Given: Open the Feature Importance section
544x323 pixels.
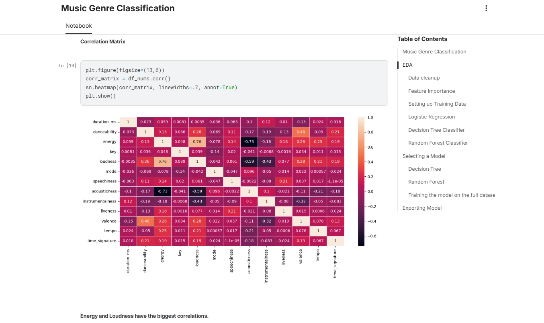Looking at the screenshot, I should [432, 91].
